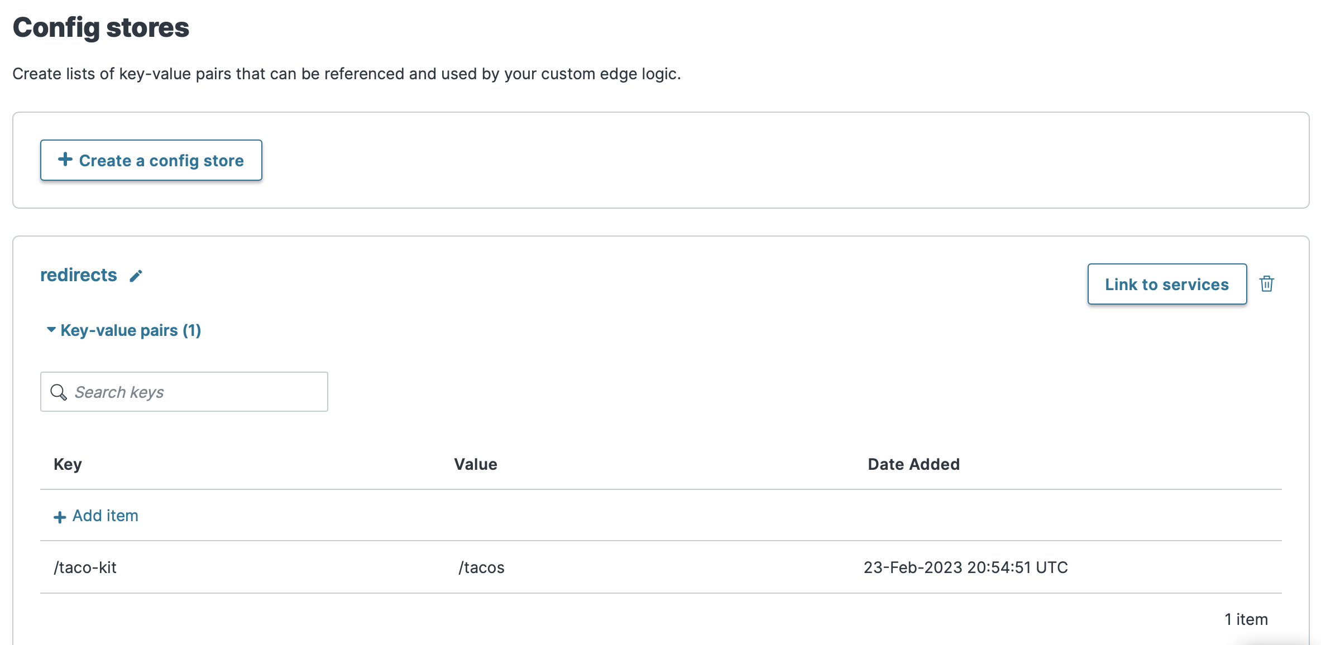Click the trash icon to delete the redirects store
This screenshot has height=645, width=1321.
click(x=1267, y=284)
